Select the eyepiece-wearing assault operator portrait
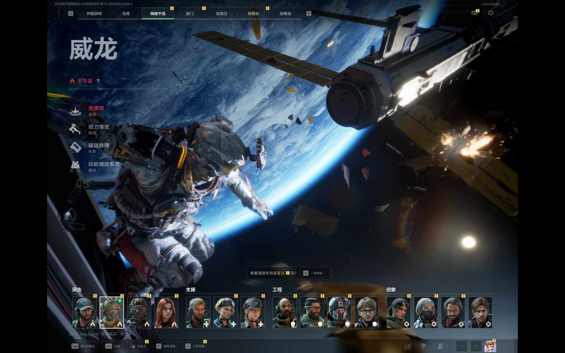The width and height of the screenshot is (565, 353). 139,312
